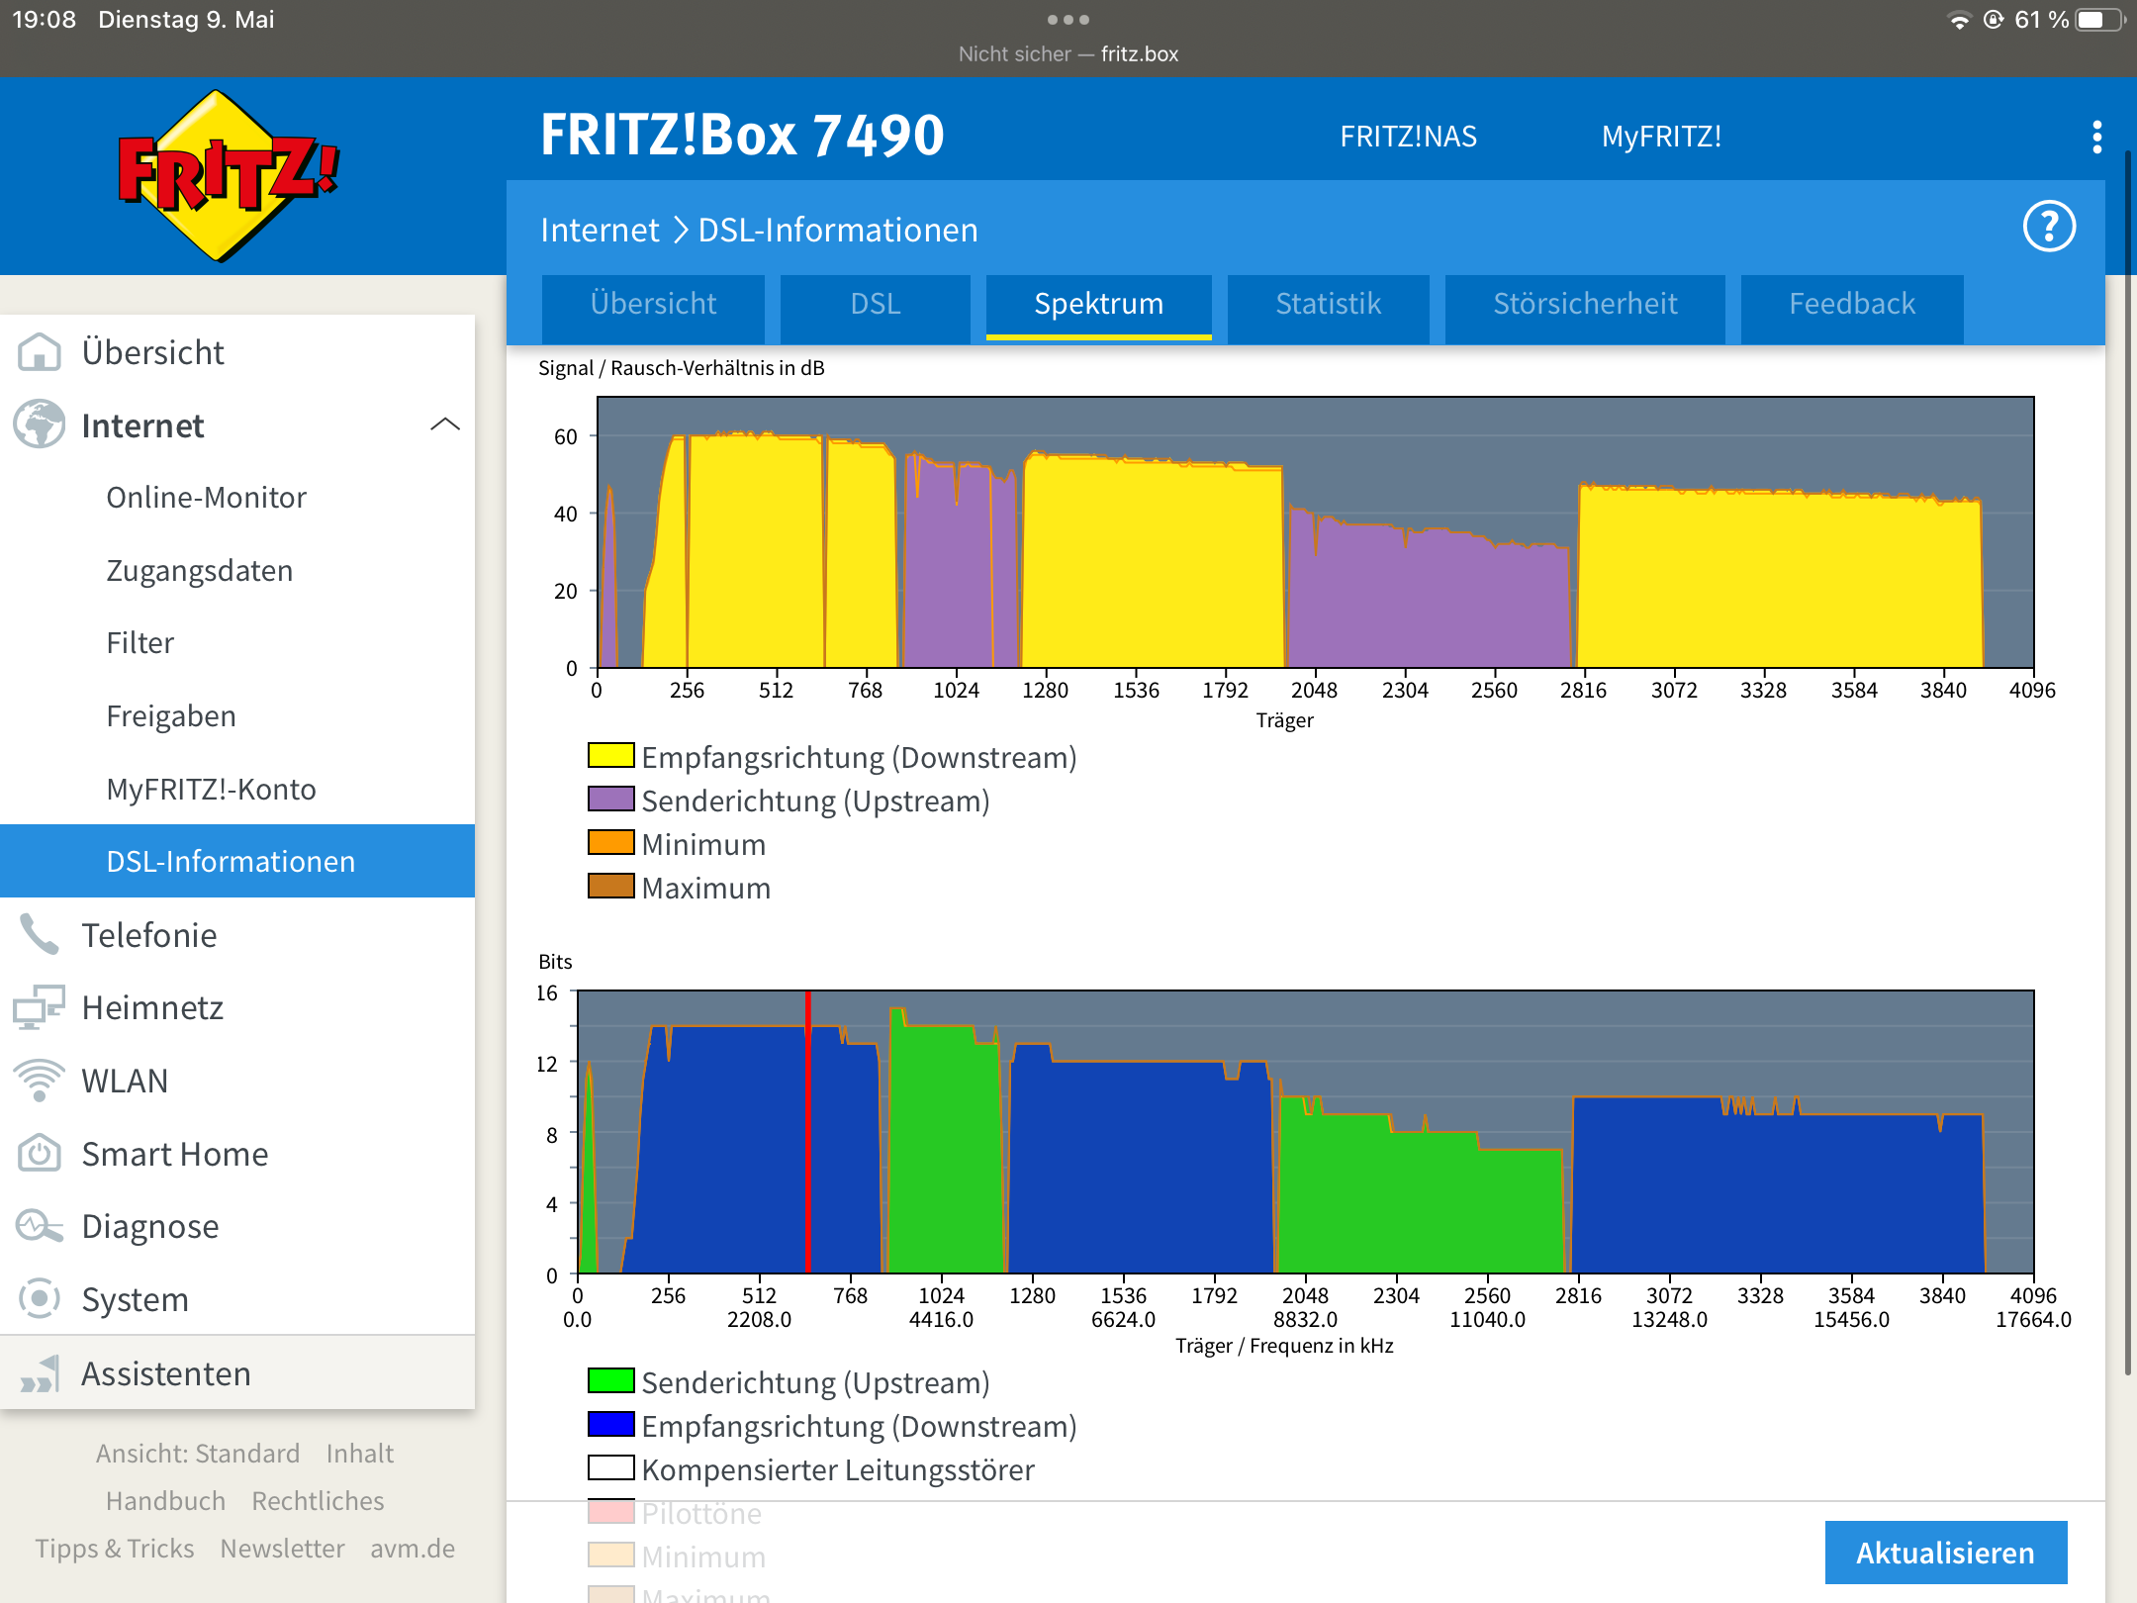Click the FRITZ! logo
The height and width of the screenshot is (1603, 2137).
[x=228, y=176]
